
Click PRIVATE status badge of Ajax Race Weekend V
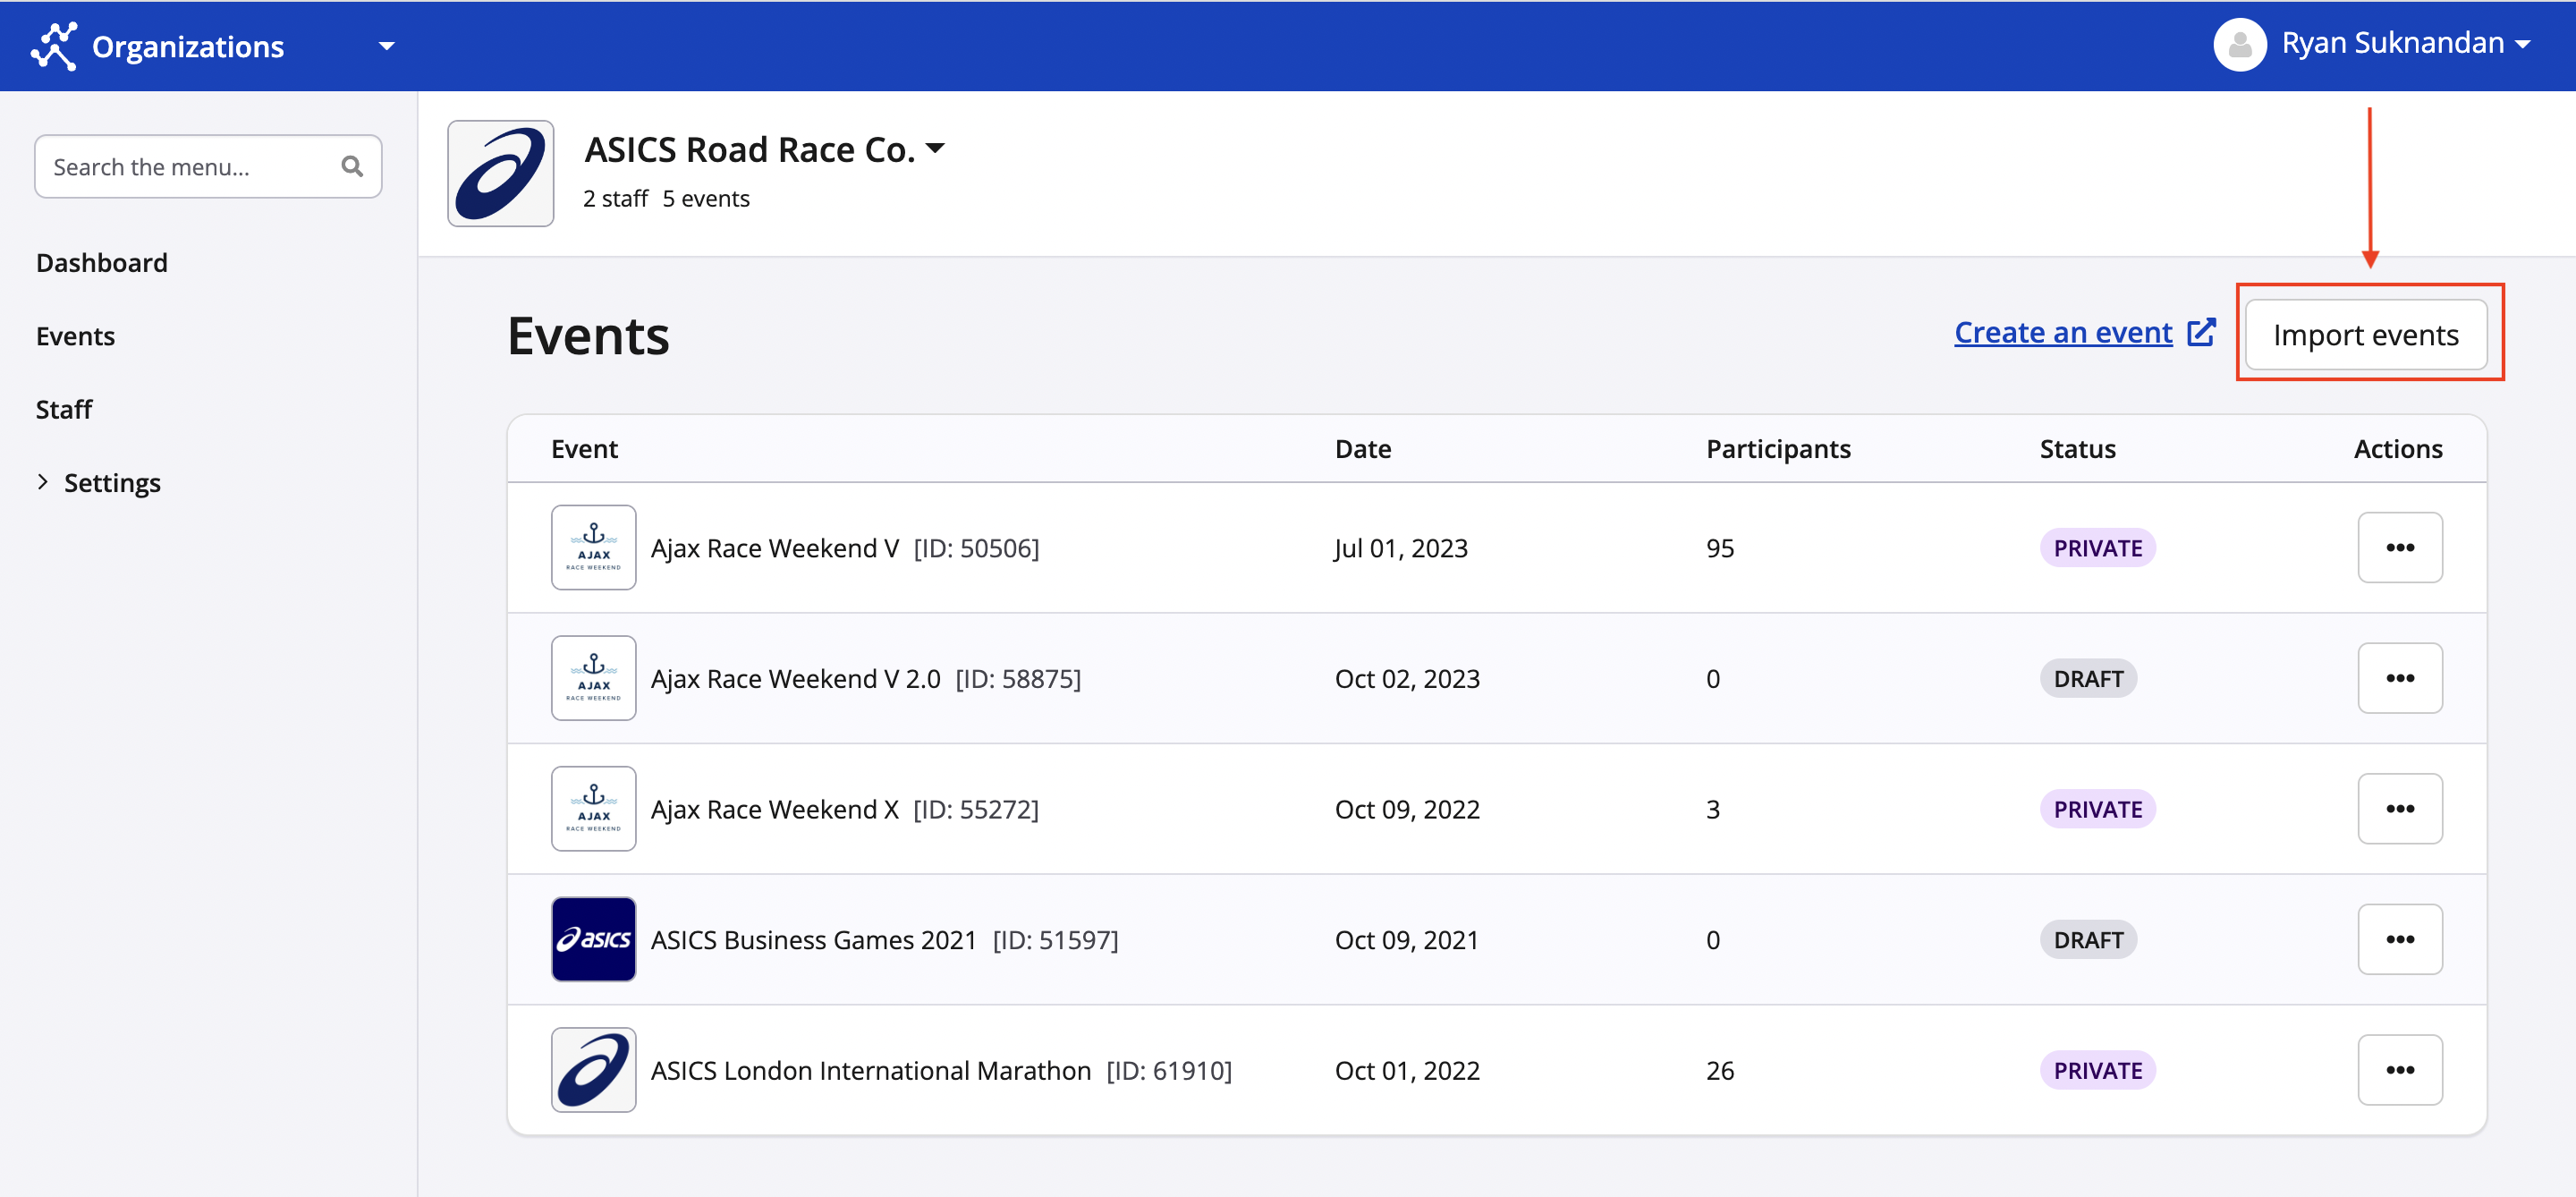(2098, 548)
